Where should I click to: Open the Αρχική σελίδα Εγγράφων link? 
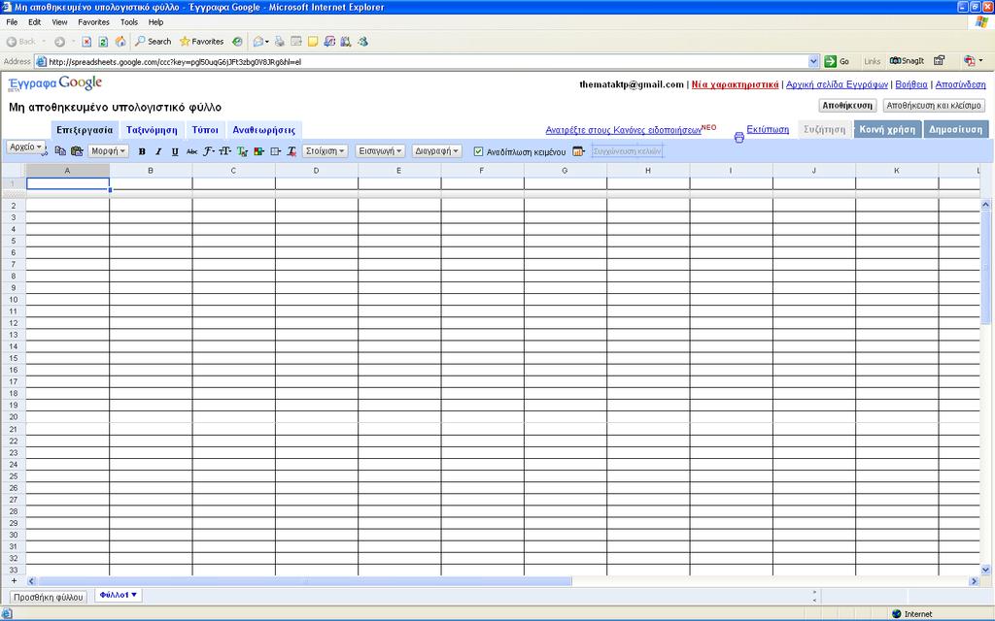pyautogui.click(x=837, y=84)
